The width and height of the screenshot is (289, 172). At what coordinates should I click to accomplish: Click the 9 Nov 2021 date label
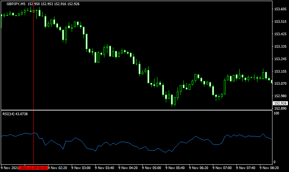click(10, 168)
